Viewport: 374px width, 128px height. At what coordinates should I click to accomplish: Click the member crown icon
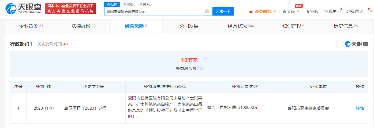(x=251, y=11)
